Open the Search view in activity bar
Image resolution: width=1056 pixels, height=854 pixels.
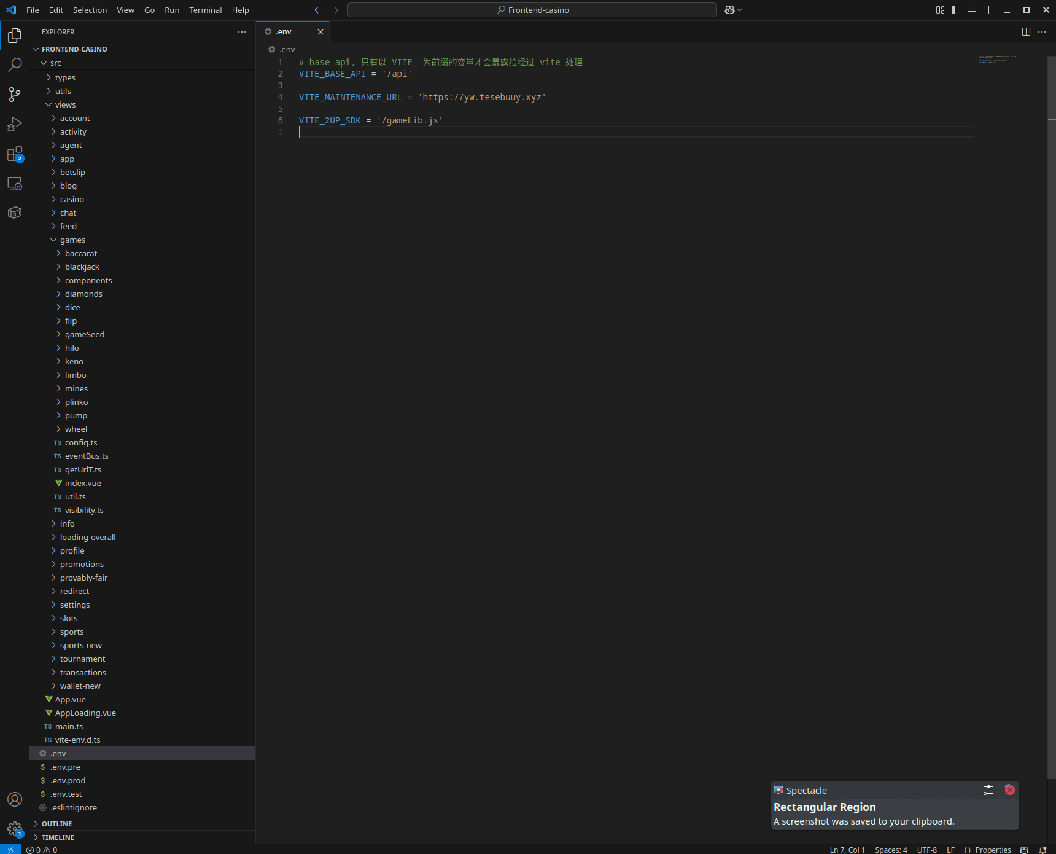15,65
